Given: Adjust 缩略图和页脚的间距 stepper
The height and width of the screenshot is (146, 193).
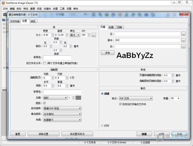Looking at the screenshot, I should pos(173,81).
